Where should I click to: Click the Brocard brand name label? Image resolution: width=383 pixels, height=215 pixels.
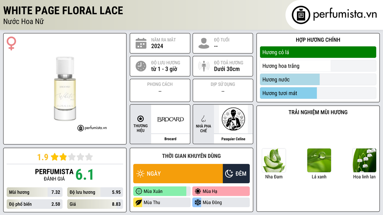coord(170,139)
